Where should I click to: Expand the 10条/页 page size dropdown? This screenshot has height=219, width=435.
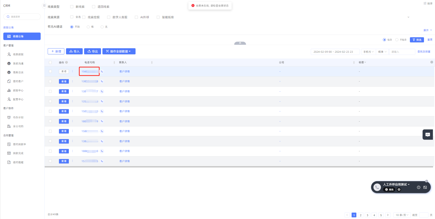pyautogui.click(x=402, y=215)
